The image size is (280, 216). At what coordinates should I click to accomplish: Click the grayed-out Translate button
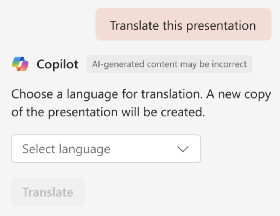coord(48,192)
